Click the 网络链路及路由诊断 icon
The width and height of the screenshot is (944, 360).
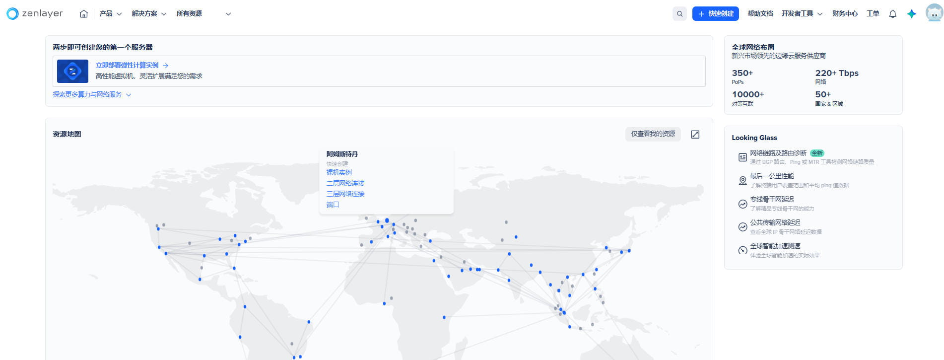[742, 157]
